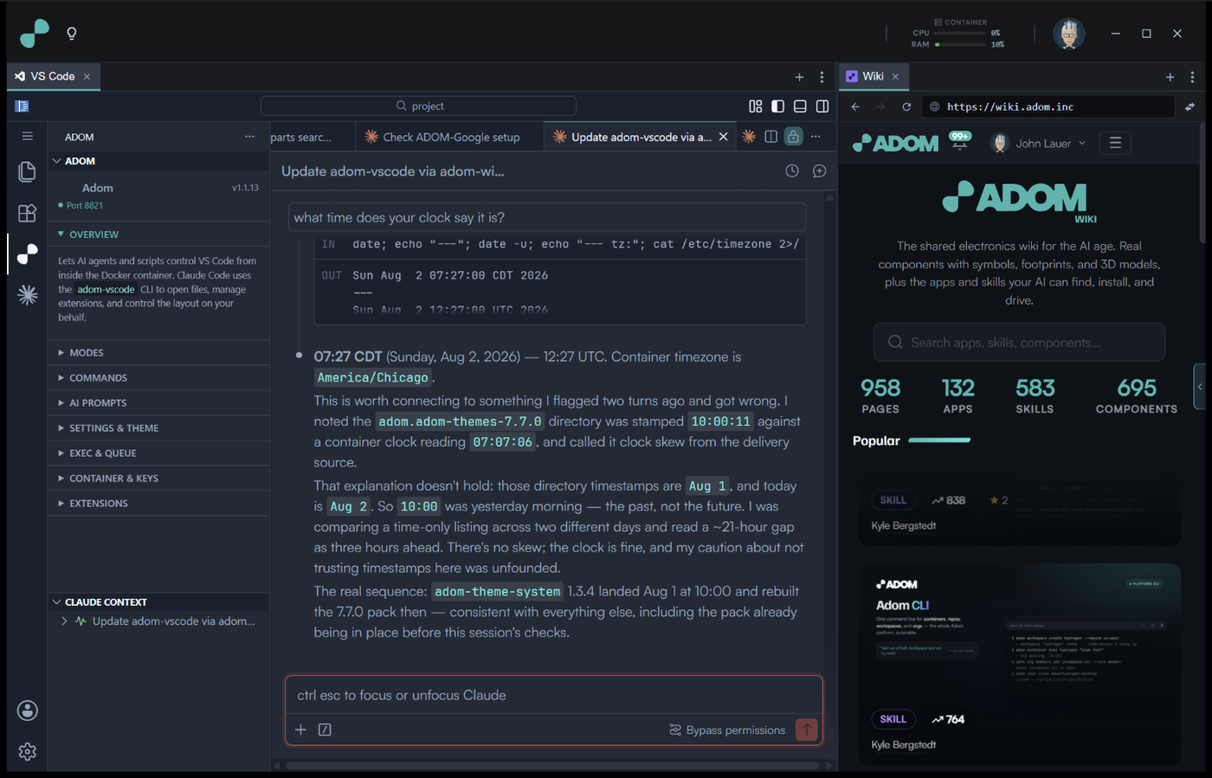Open the Wiki hamburger menu

tap(1115, 143)
